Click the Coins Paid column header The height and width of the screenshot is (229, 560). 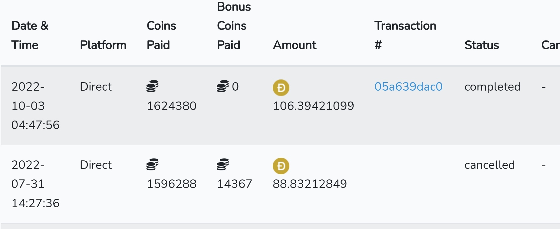click(161, 35)
